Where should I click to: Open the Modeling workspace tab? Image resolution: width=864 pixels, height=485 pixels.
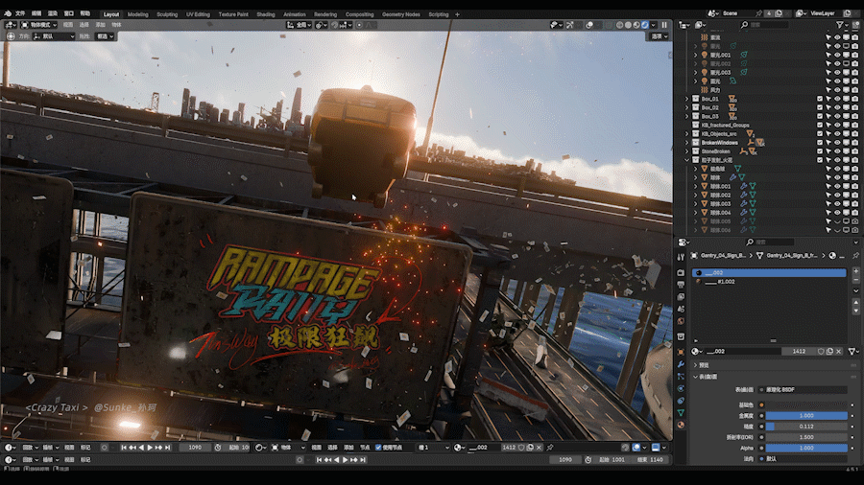tap(137, 14)
